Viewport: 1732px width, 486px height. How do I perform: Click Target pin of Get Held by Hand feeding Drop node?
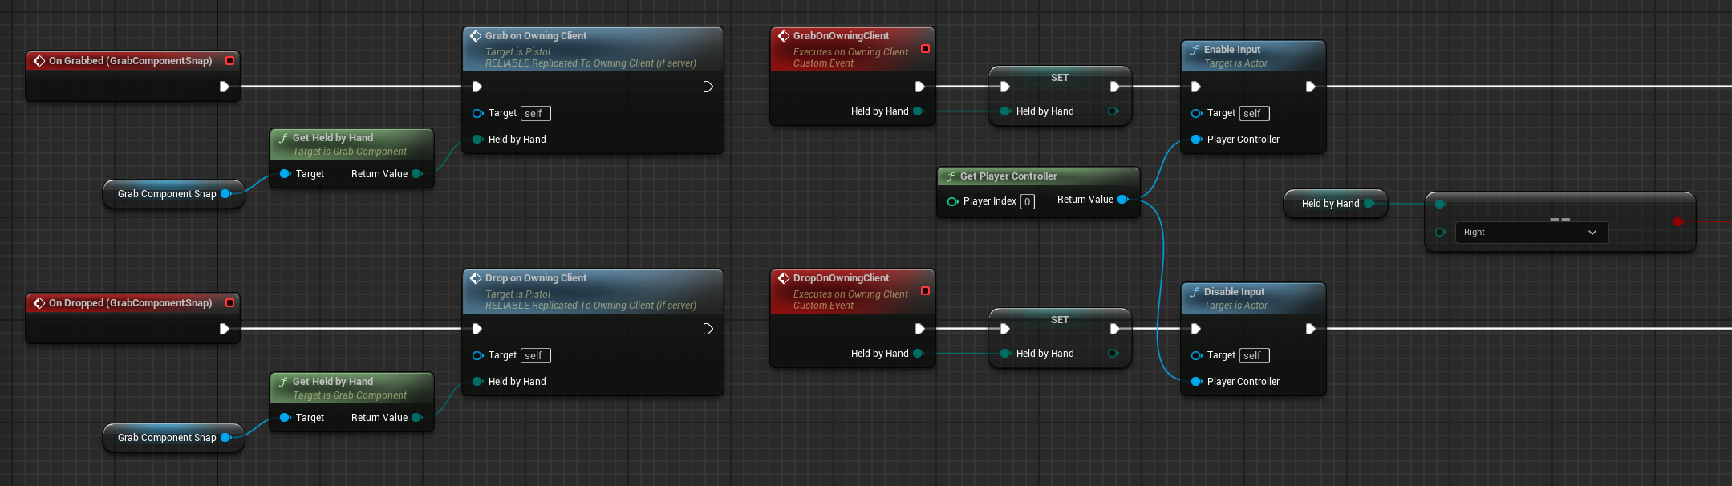coord(285,418)
